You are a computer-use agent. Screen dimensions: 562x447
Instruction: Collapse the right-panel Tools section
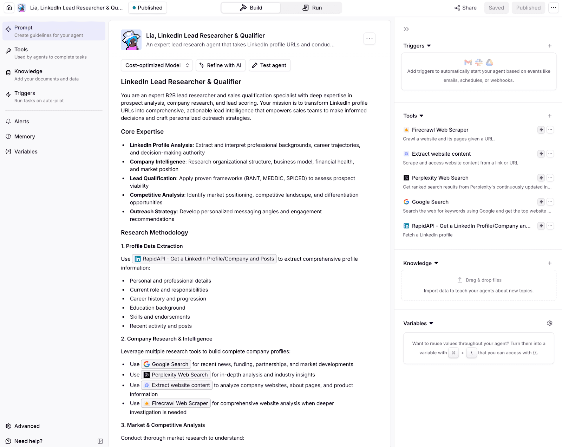pos(421,116)
